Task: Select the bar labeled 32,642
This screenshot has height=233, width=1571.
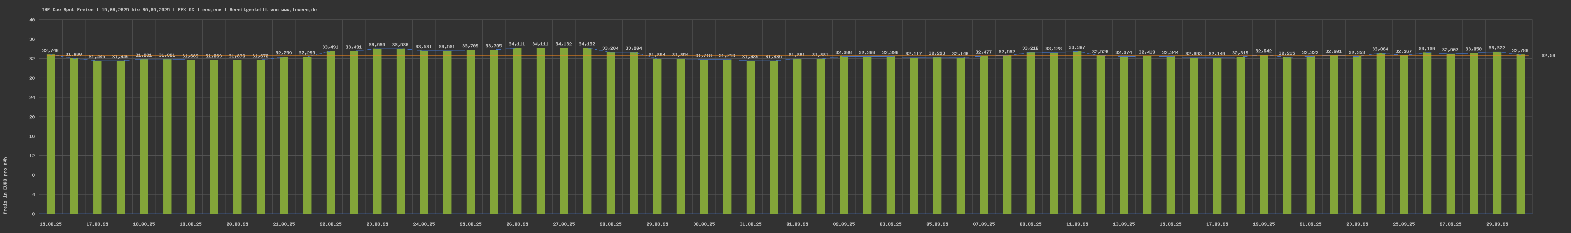Action: click(1264, 134)
